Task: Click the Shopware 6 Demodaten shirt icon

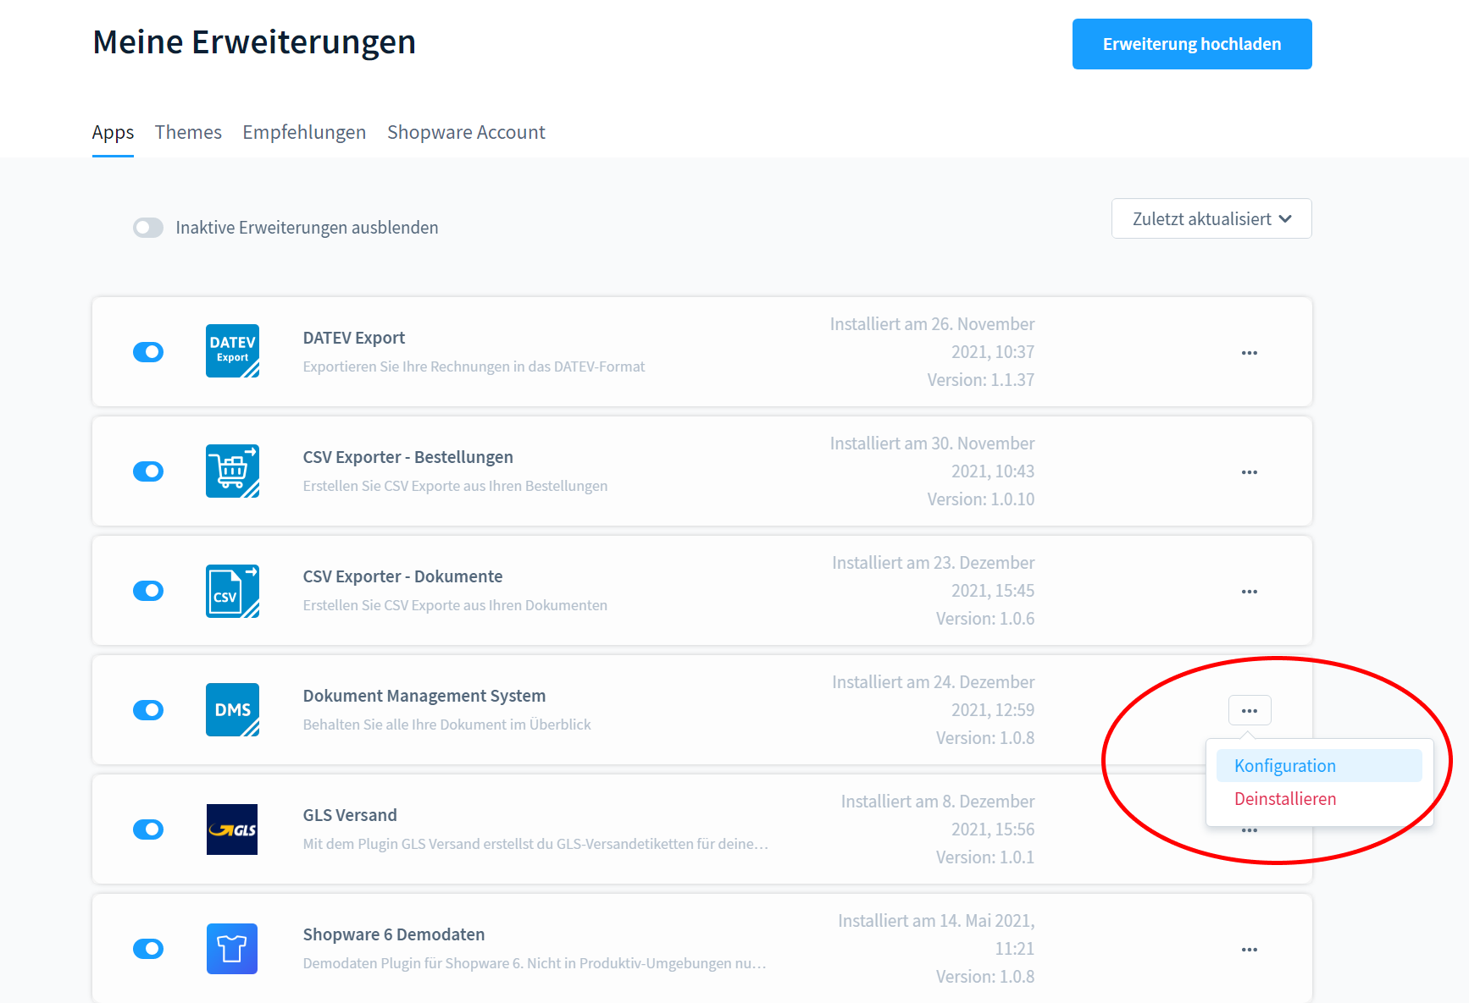Action: click(232, 949)
